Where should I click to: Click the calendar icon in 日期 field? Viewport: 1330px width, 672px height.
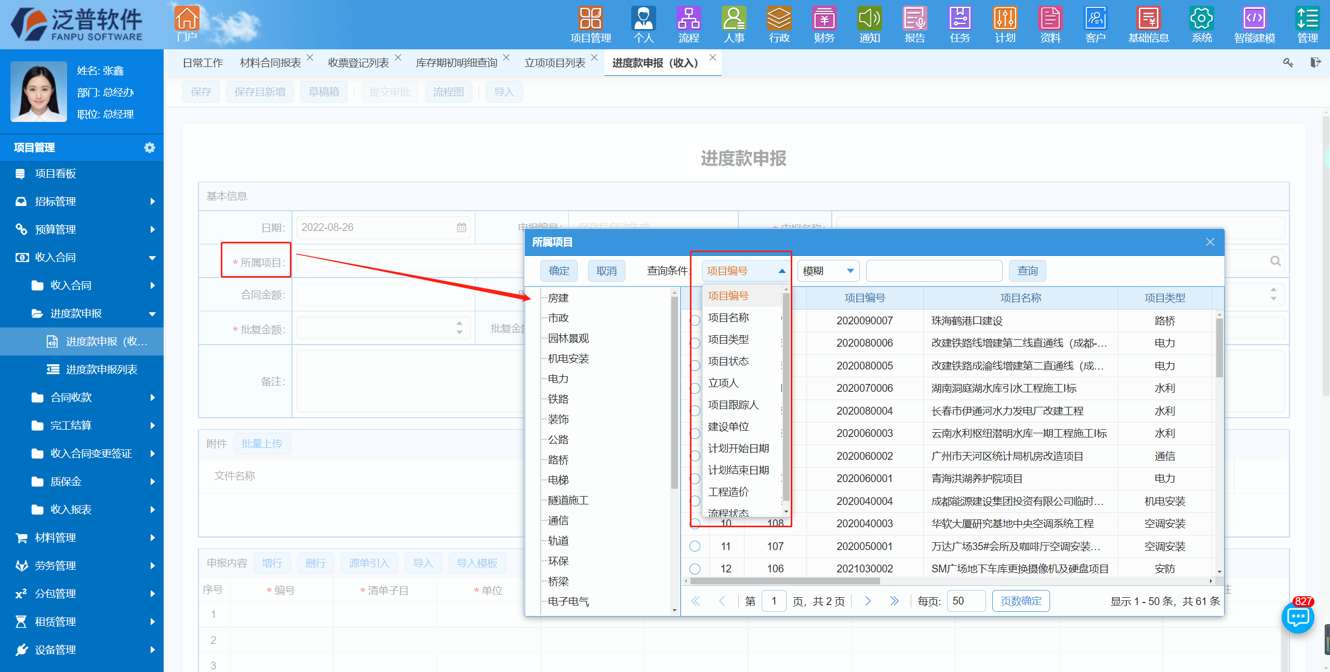click(461, 227)
